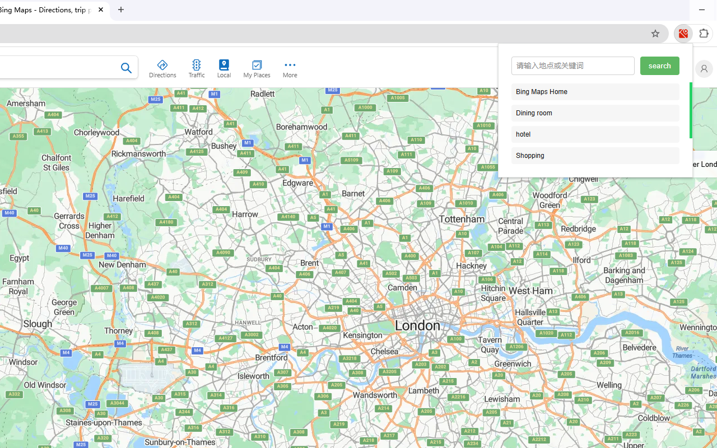Screen dimensions: 717x448
Task: Click the green search button
Action: [659, 66]
